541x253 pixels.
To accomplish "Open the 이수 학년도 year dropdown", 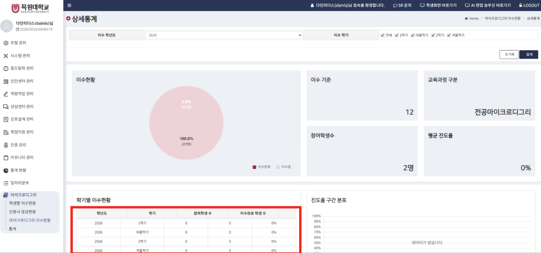I will point(223,35).
